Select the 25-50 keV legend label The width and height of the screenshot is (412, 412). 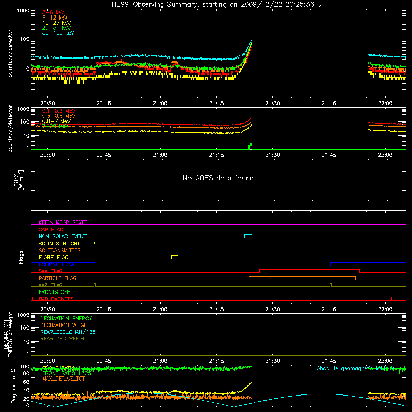[x=57, y=28]
